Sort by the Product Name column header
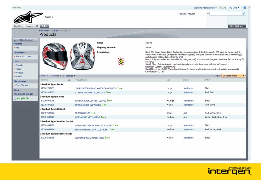The image size is (261, 180). coord(81,80)
